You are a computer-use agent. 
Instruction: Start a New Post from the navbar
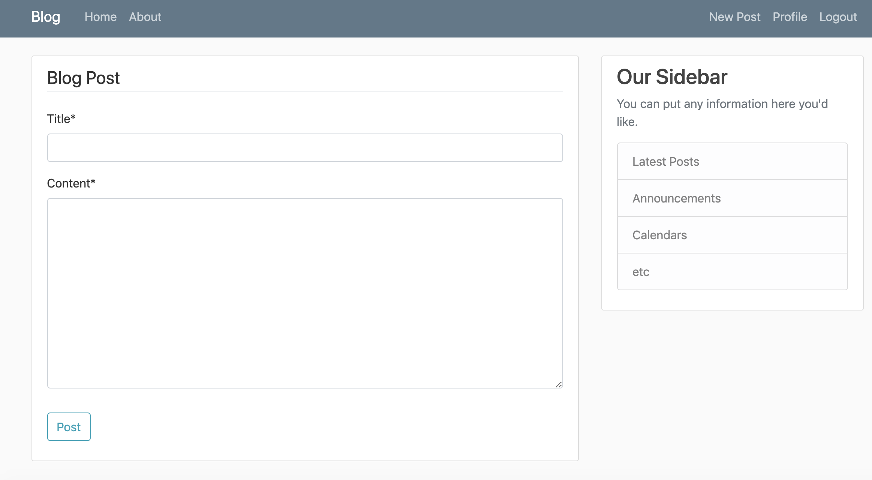coord(735,17)
